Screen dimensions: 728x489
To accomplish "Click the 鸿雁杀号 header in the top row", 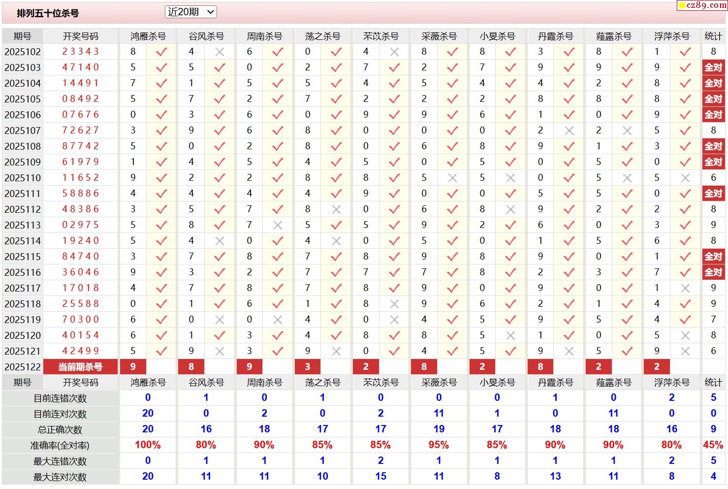I will coord(148,36).
